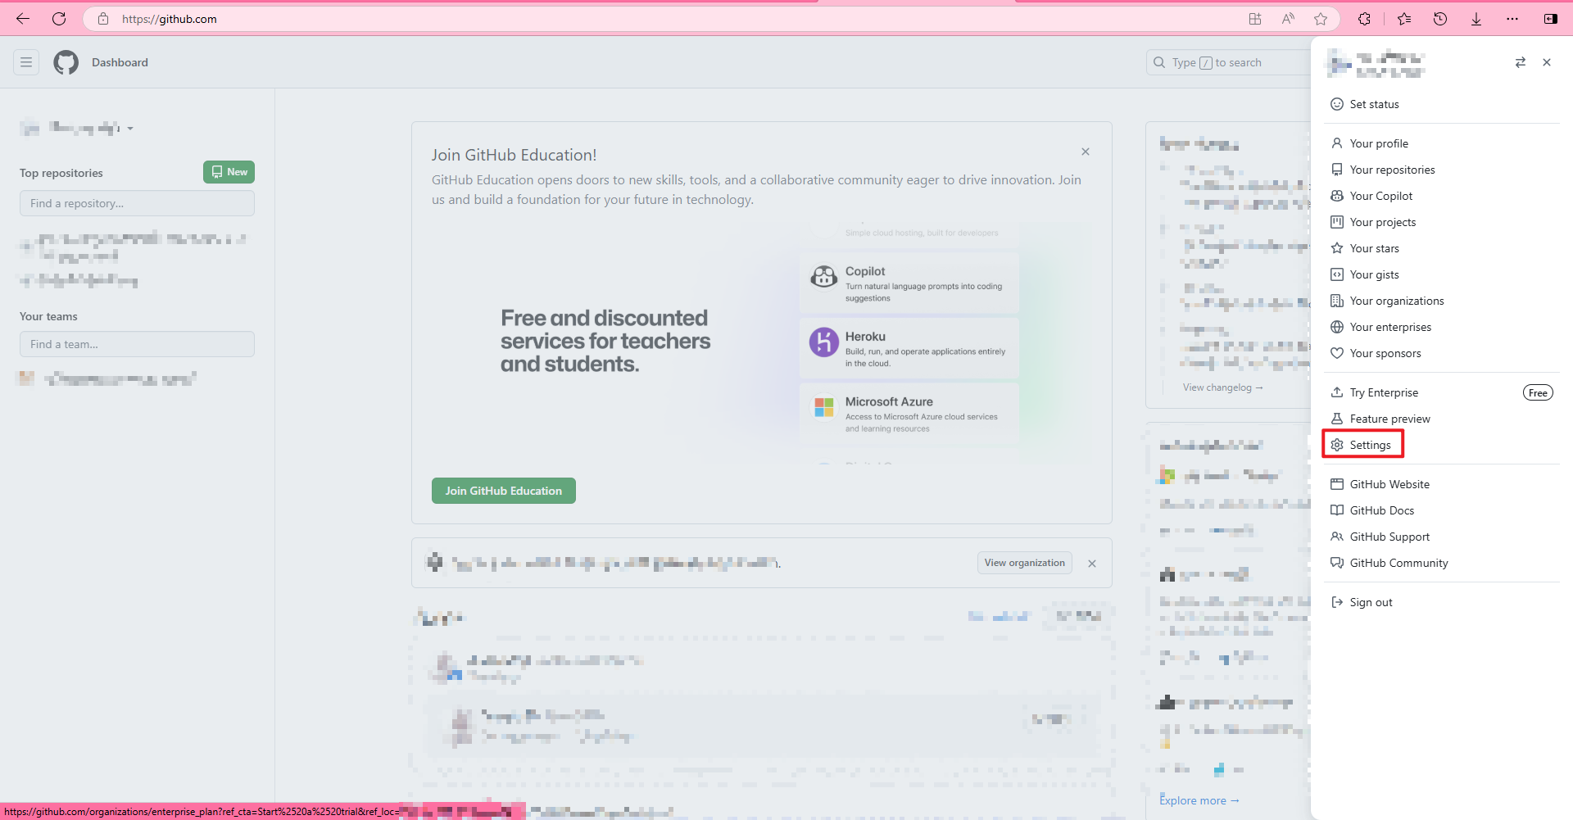
Task: Close the user menu panel
Action: [x=1547, y=62]
